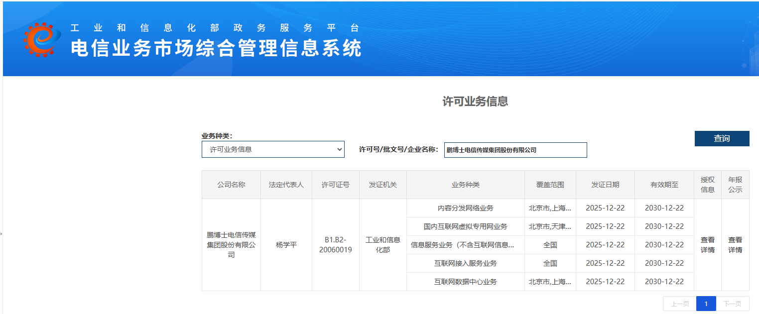Open 查看详情 under 授权信息 column
Screen dimensions: 759x314
(707, 245)
